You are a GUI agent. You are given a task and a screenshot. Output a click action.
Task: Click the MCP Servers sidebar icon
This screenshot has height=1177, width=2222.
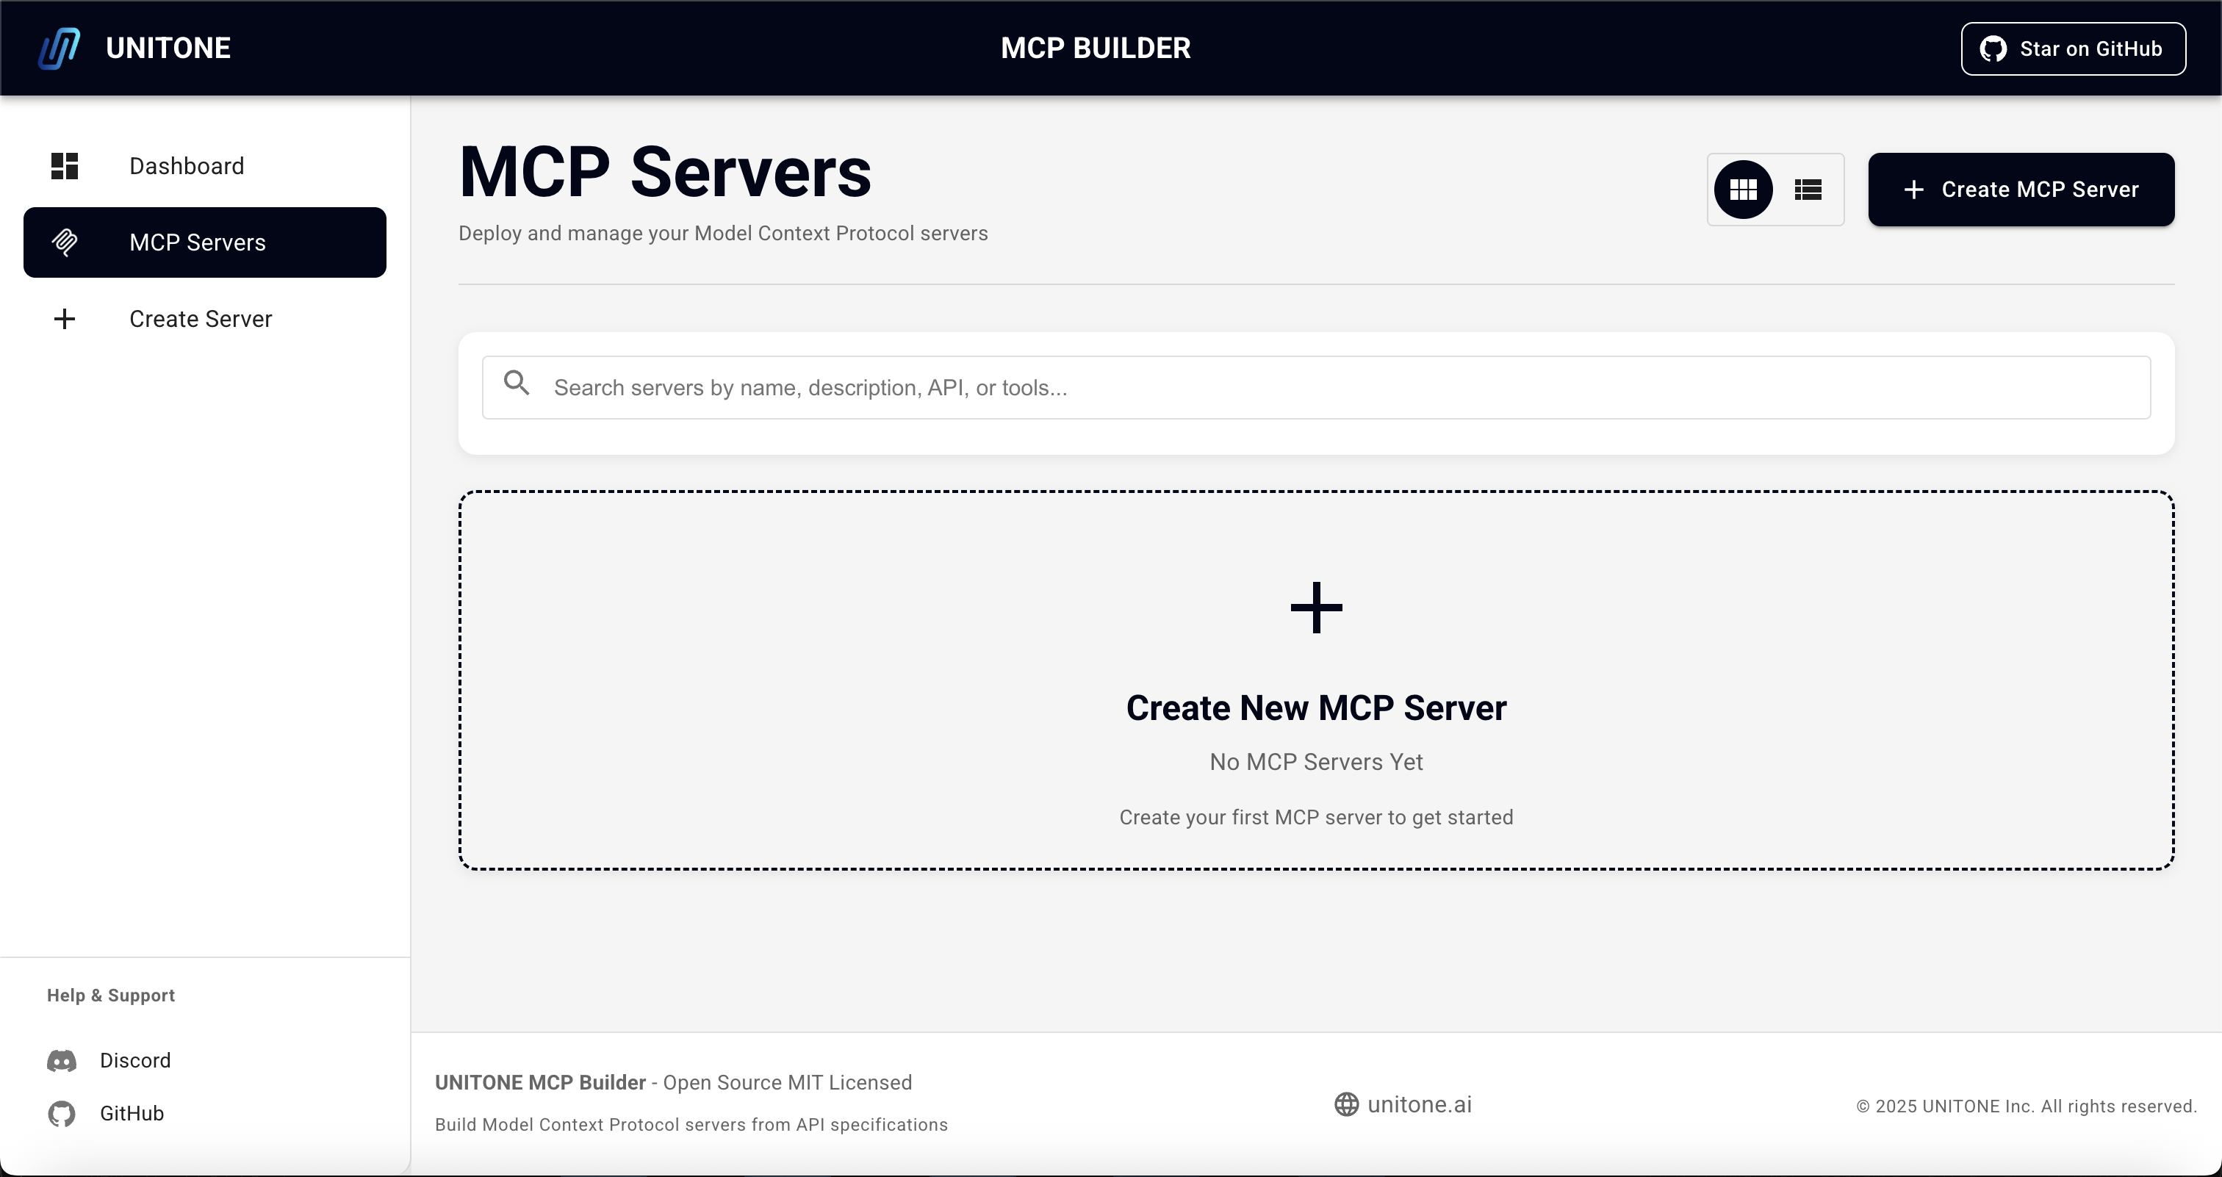click(65, 242)
